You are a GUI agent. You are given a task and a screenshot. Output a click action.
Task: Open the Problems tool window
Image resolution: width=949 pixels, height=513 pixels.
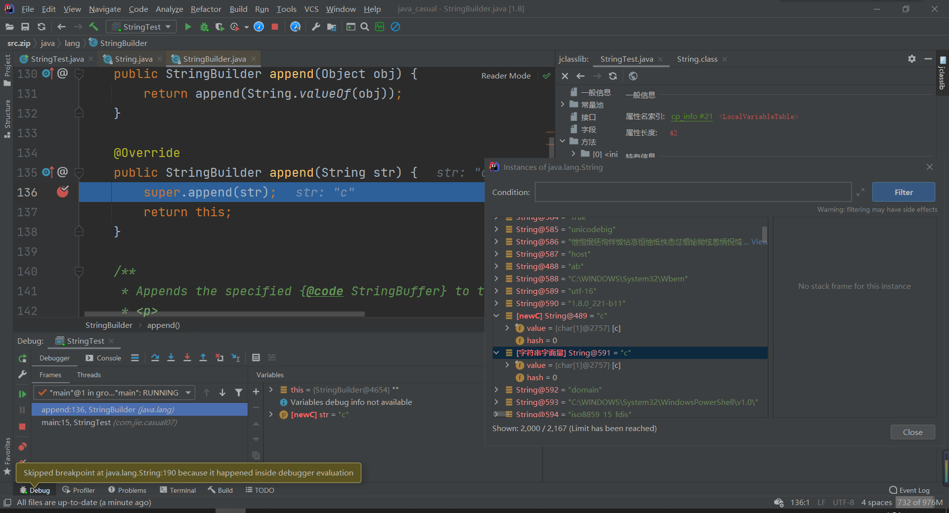pyautogui.click(x=127, y=490)
